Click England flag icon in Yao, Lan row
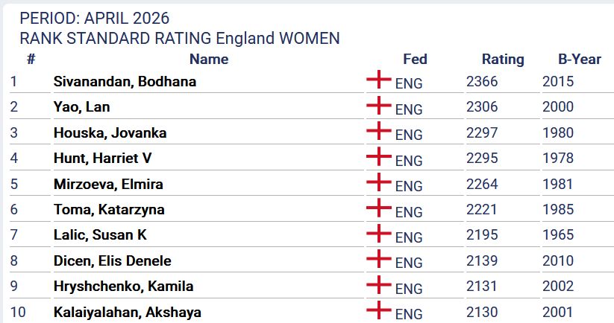The height and width of the screenshot is (323, 614). pos(379,105)
